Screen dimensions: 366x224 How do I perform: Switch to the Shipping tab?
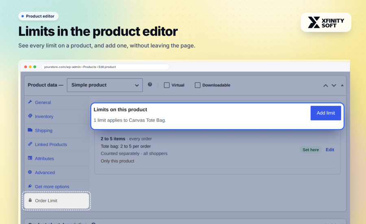57,130
